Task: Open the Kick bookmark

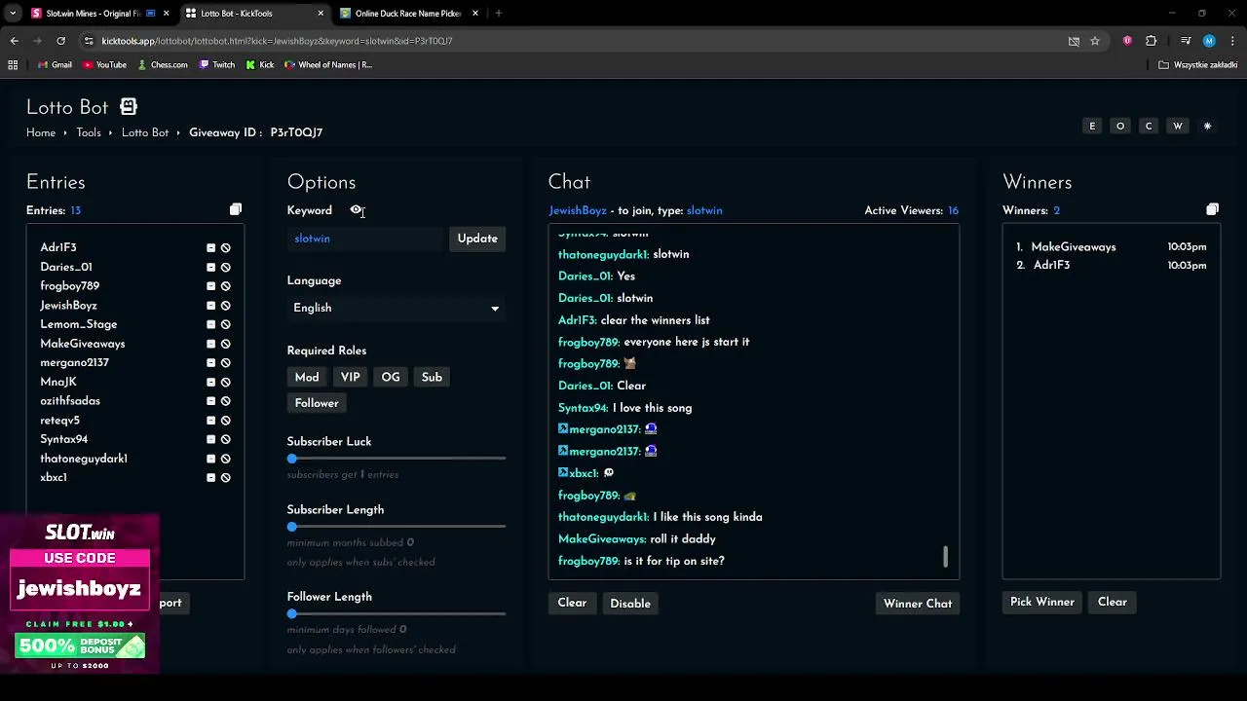Action: (260, 65)
